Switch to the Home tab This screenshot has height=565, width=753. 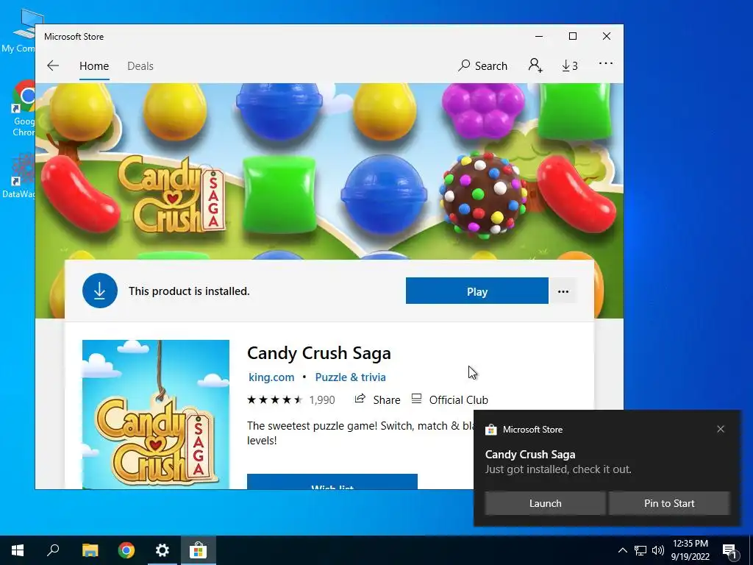click(x=94, y=66)
